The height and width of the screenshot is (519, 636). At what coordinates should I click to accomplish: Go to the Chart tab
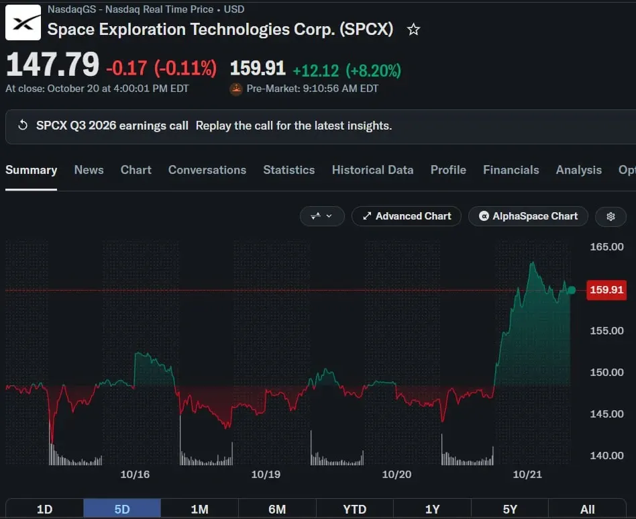136,170
